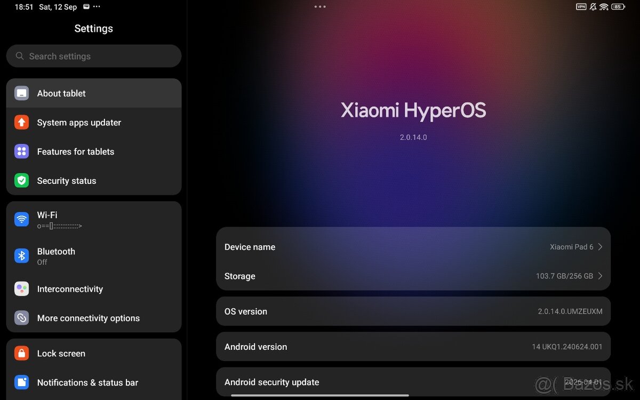Focus the Search settings field
The width and height of the screenshot is (640, 400).
tap(94, 56)
